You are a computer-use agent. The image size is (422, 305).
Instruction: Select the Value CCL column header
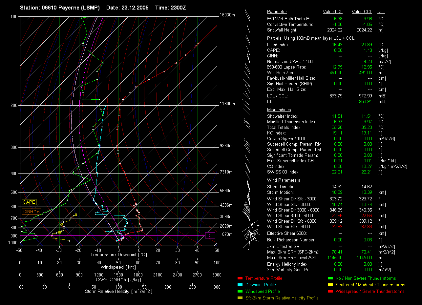pos(362,12)
